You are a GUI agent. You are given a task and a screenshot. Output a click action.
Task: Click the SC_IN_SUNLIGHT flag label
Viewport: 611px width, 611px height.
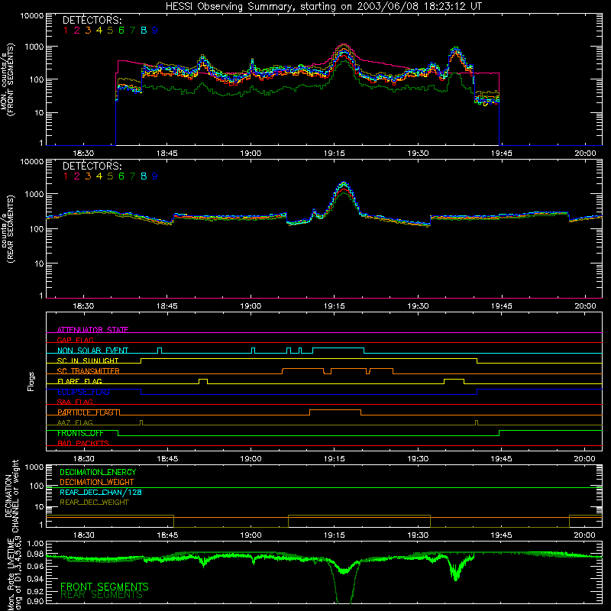[88, 360]
